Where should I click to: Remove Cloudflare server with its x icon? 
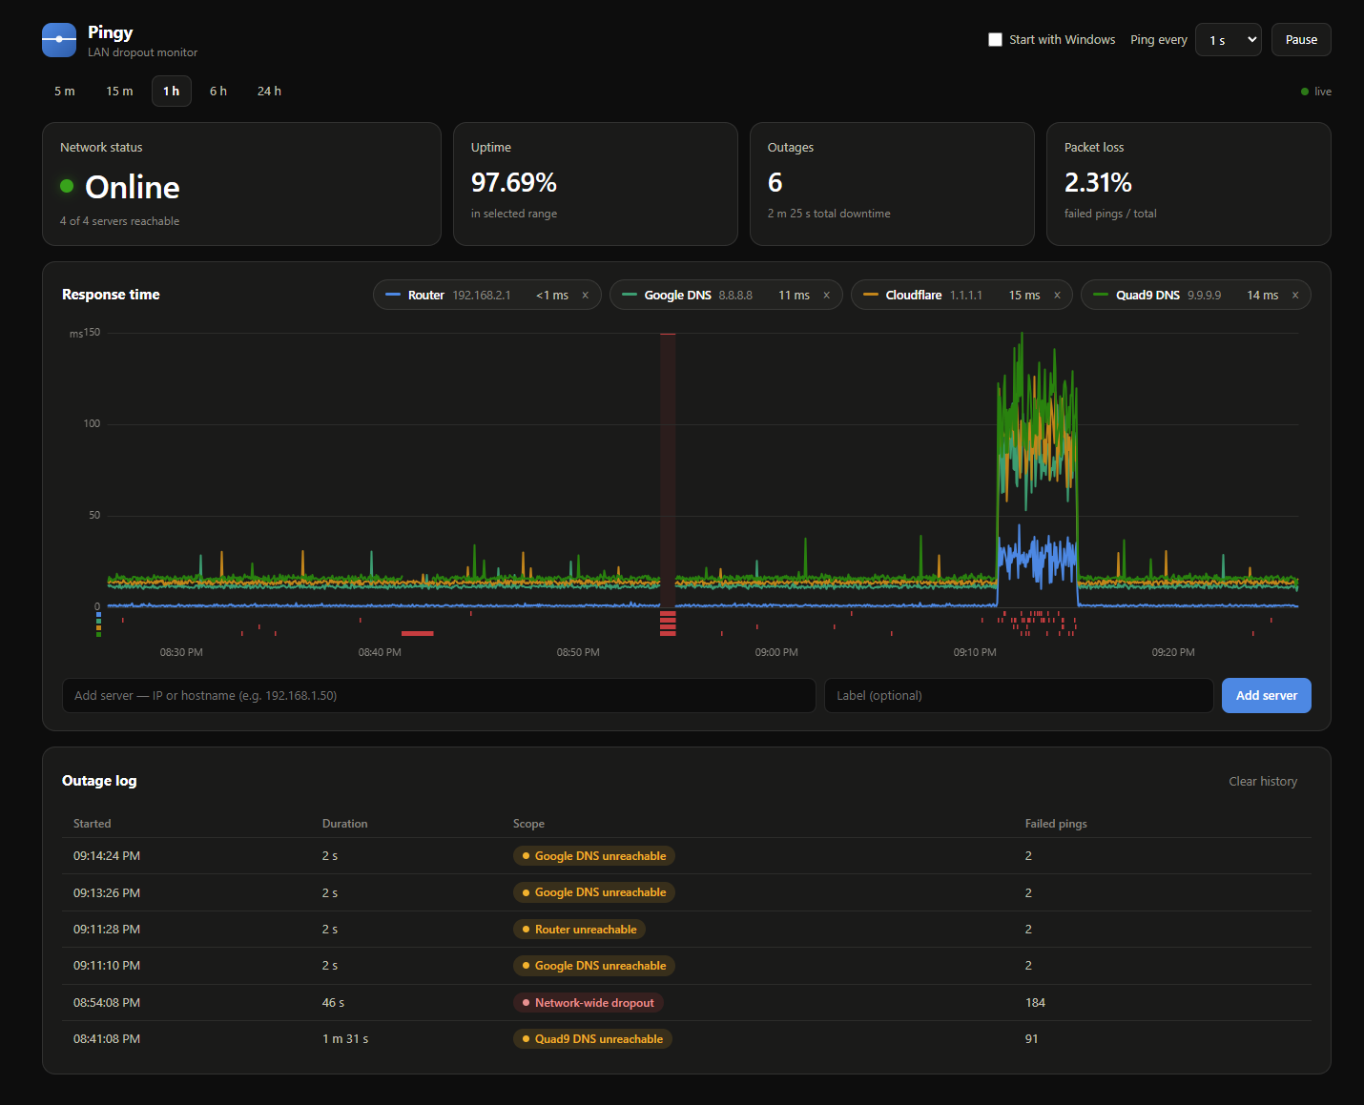click(1057, 296)
